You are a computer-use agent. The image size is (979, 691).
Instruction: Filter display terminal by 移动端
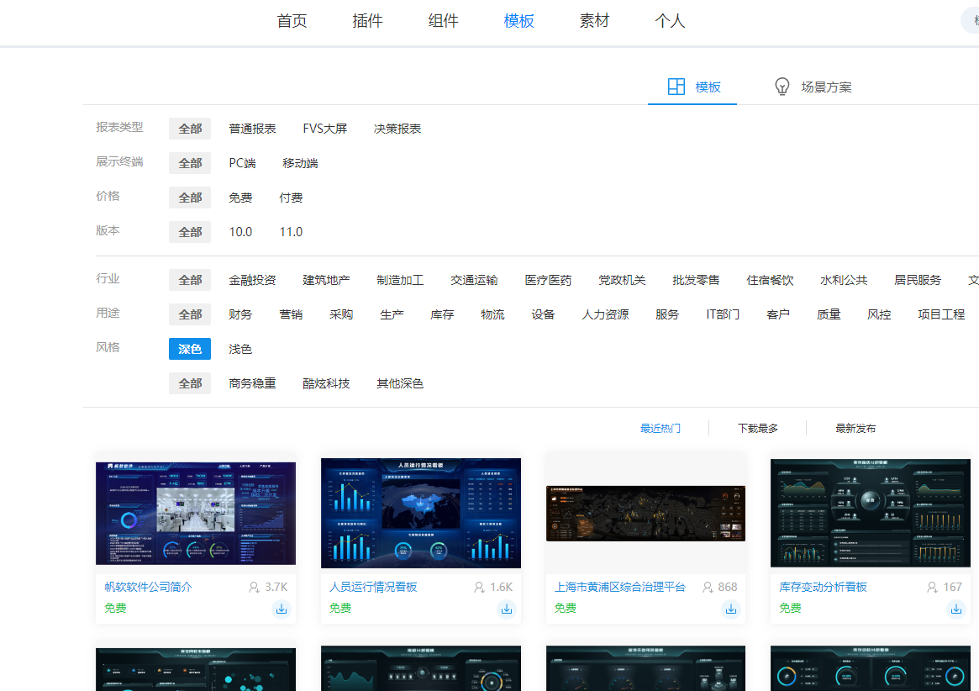point(300,163)
